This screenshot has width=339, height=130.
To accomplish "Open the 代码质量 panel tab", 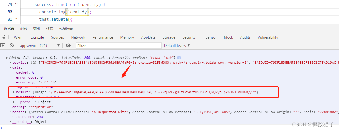I will pos(66,29).
